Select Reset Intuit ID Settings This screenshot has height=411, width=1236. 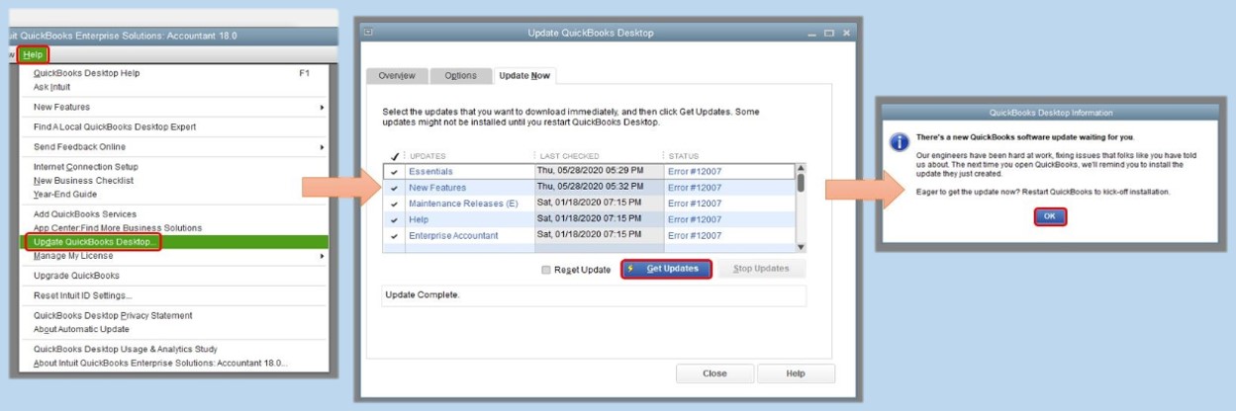pos(173,295)
